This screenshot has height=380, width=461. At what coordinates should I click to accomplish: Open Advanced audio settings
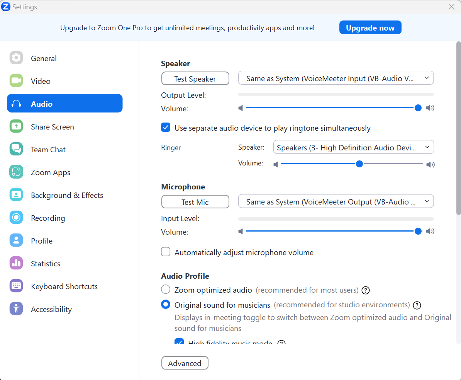[185, 363]
